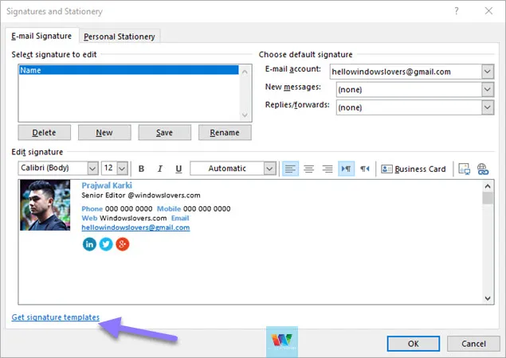
Task: Insert hyperlink into signature
Action: (482, 169)
